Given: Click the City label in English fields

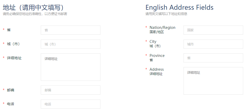Looking at the screenshot, I should point(153,42).
